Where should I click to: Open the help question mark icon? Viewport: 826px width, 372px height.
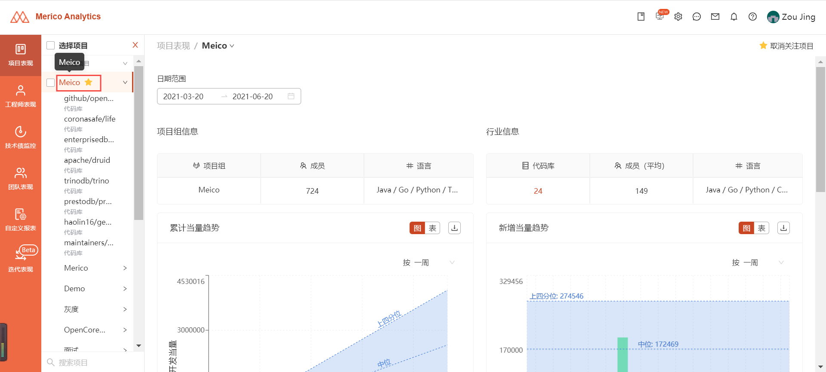point(752,17)
